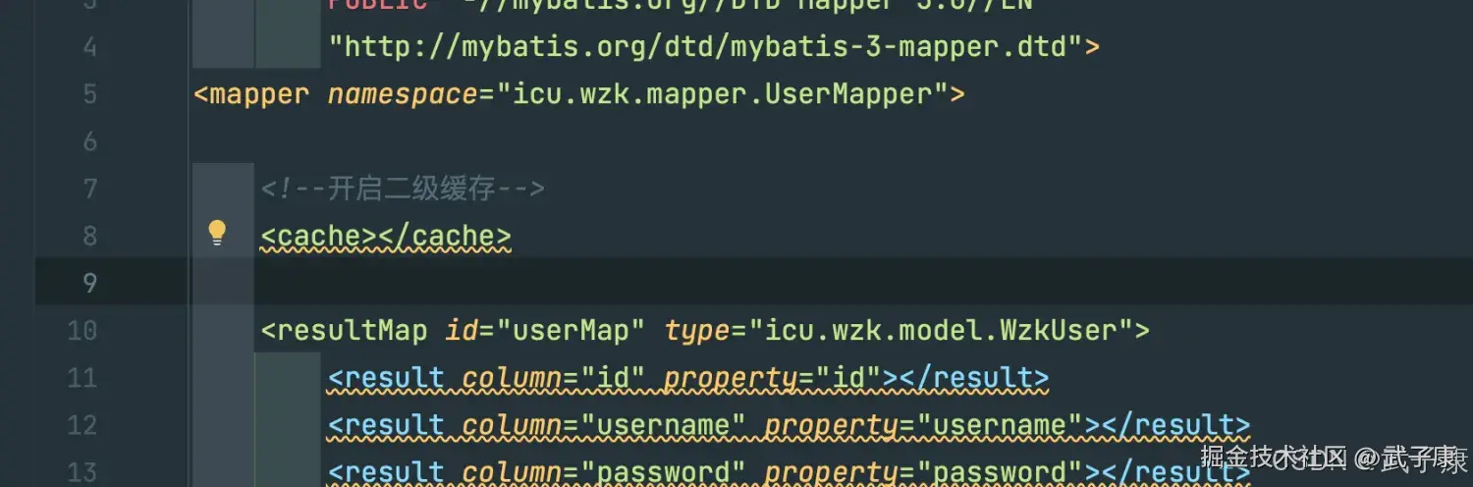
Task: Click line number 11 in gutter
Action: (82, 378)
